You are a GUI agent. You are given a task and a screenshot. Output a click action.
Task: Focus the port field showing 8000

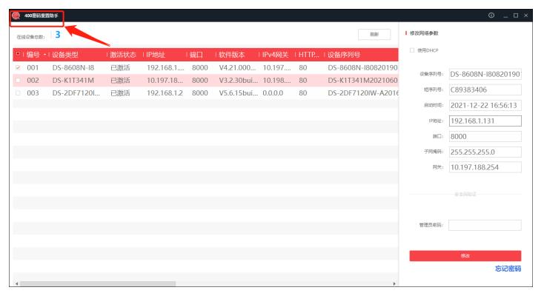coord(485,136)
